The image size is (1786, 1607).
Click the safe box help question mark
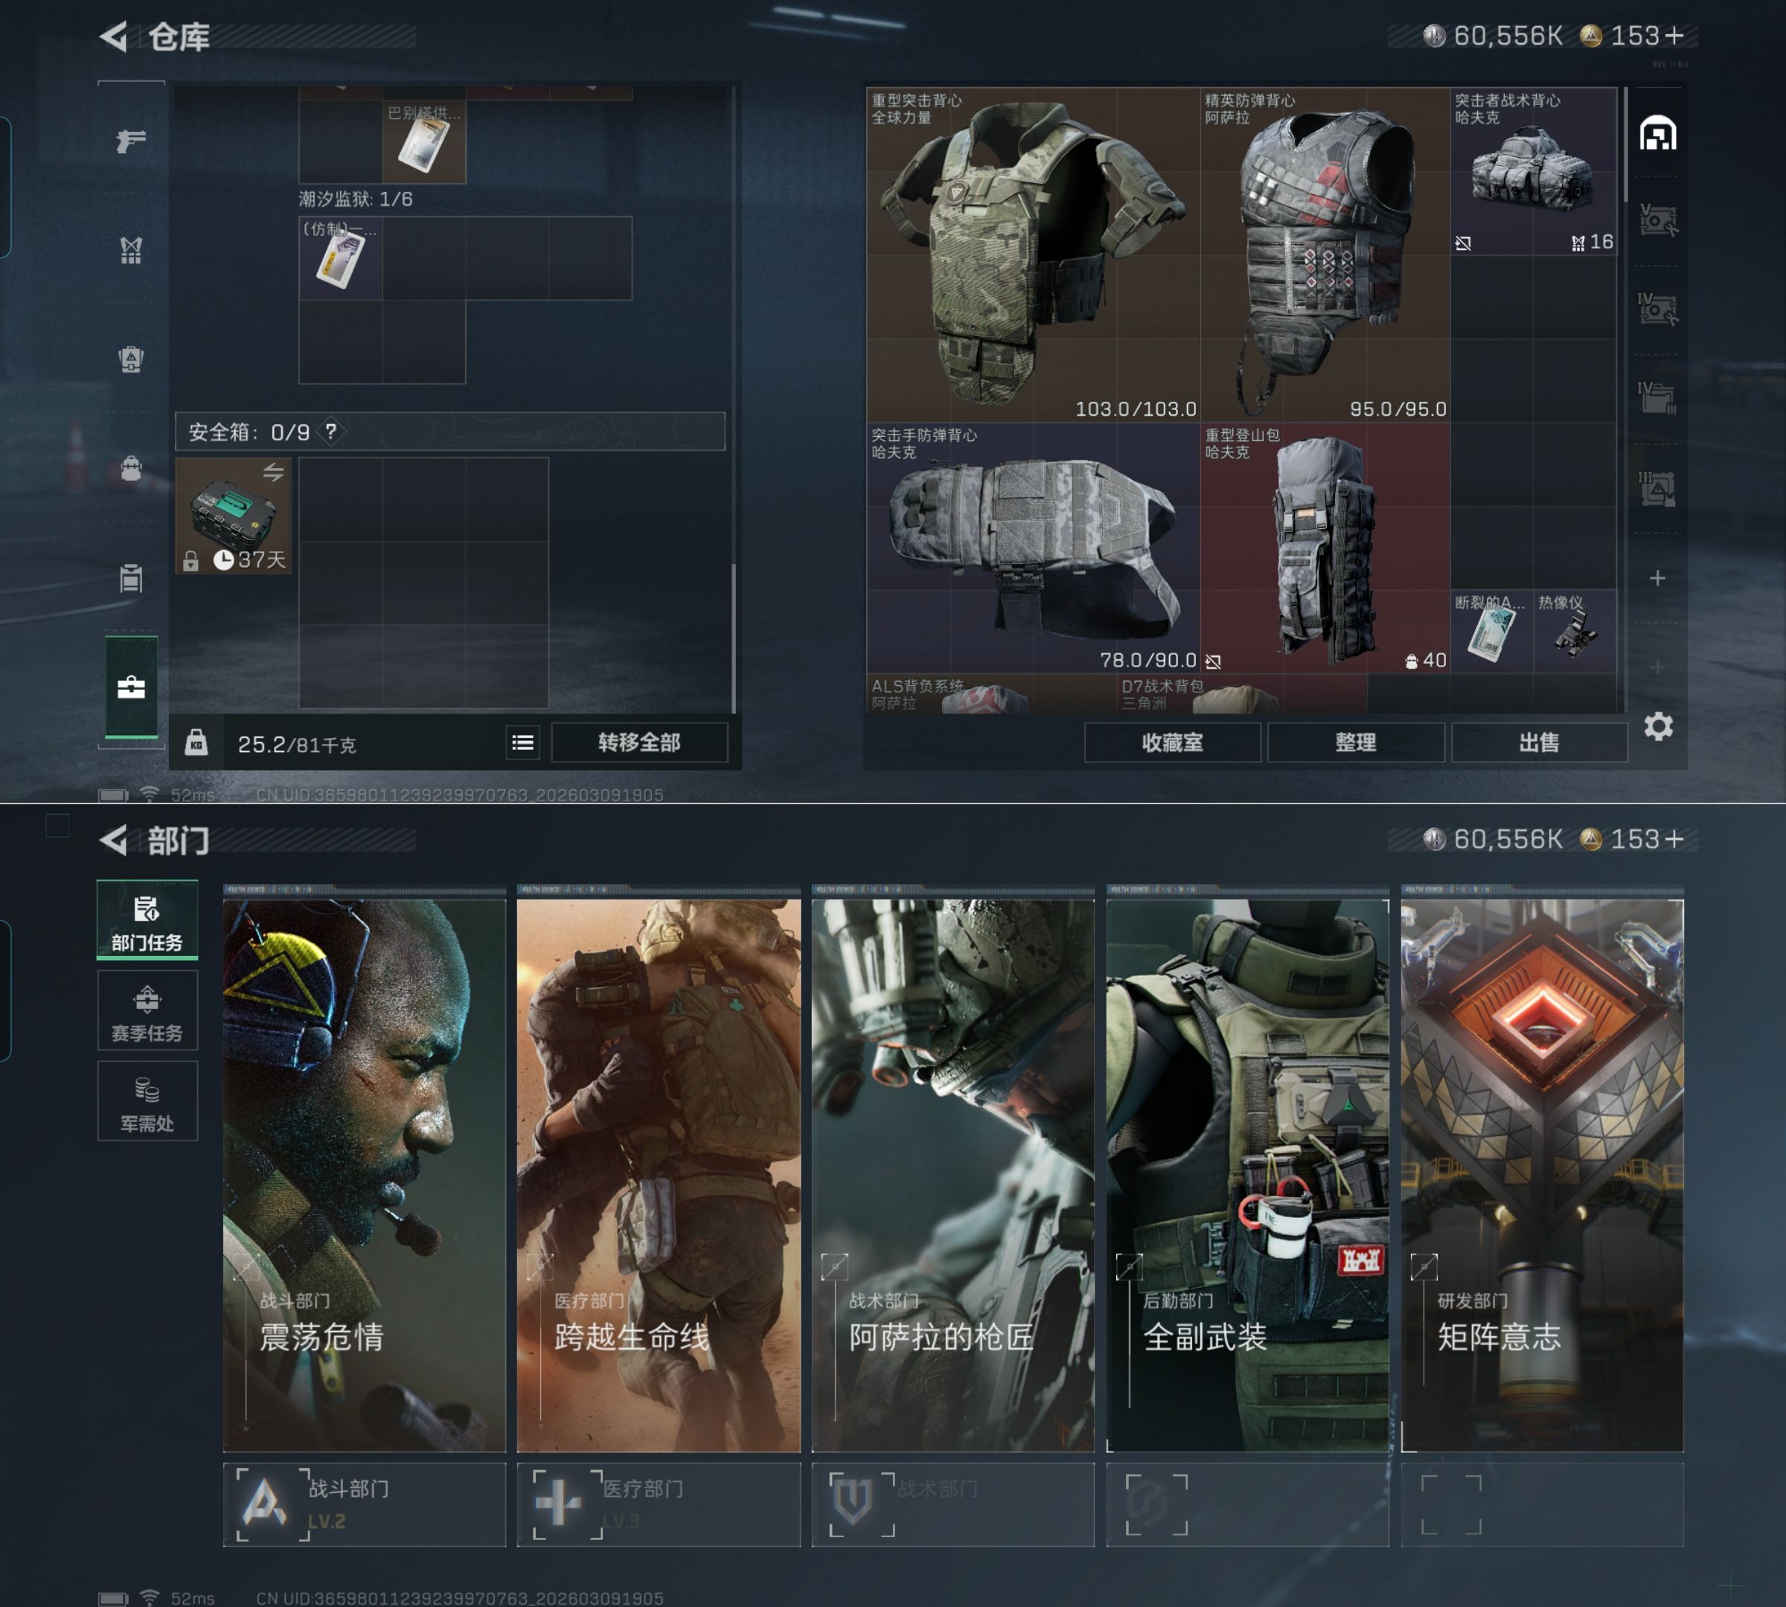(x=330, y=432)
